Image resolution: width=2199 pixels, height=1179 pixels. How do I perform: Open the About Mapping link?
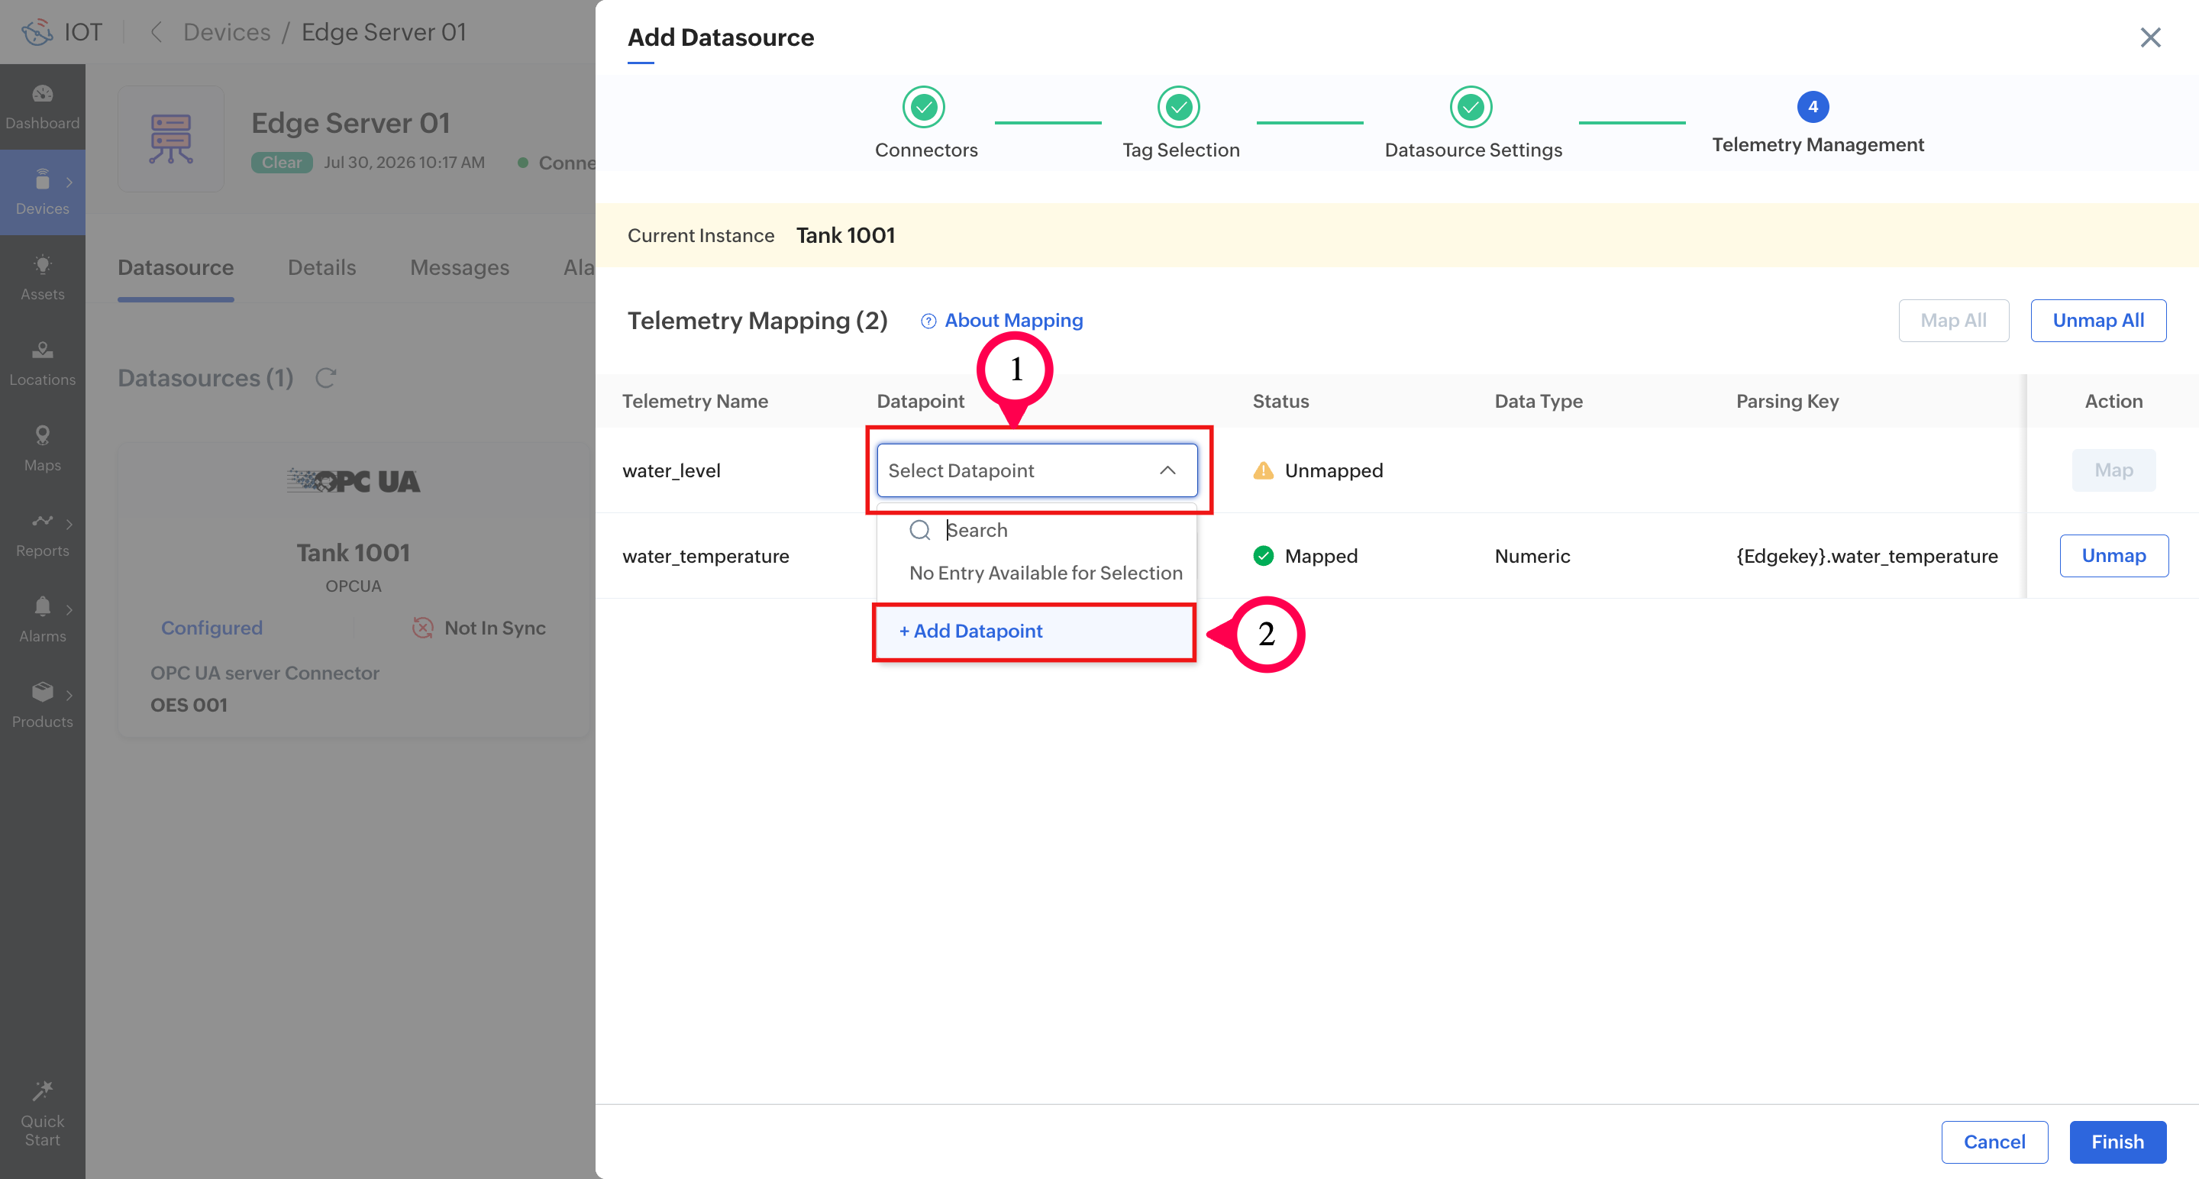click(1013, 321)
